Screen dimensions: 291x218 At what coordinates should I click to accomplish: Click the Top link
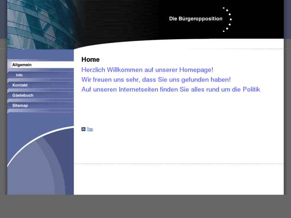click(90, 129)
